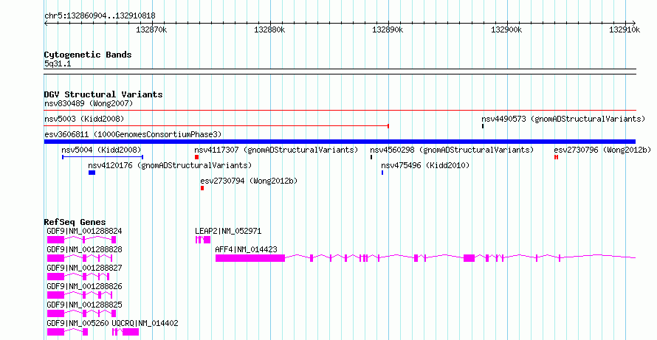657x340 pixels.
Task: Open the GDF9|NM_005260 transcript label
Action: pyautogui.click(x=78, y=323)
